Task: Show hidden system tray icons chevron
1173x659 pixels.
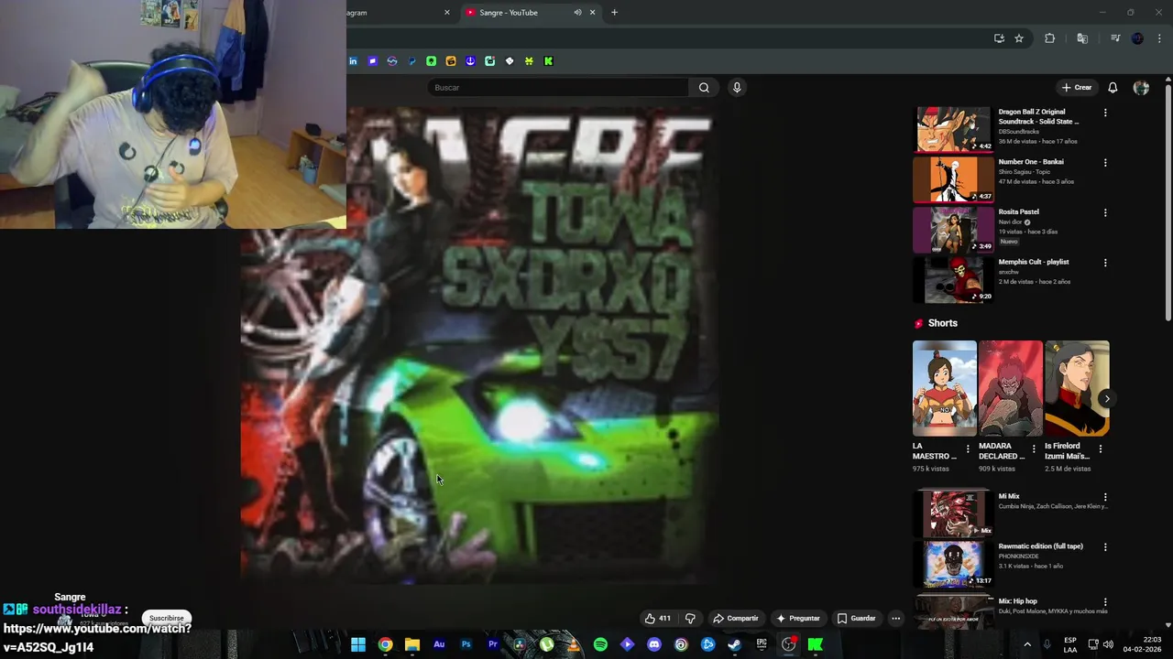Action: point(1026,644)
